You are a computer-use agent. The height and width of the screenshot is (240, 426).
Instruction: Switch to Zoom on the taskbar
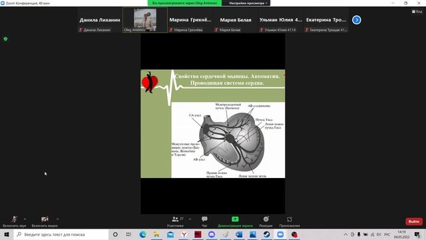[x=280, y=234]
